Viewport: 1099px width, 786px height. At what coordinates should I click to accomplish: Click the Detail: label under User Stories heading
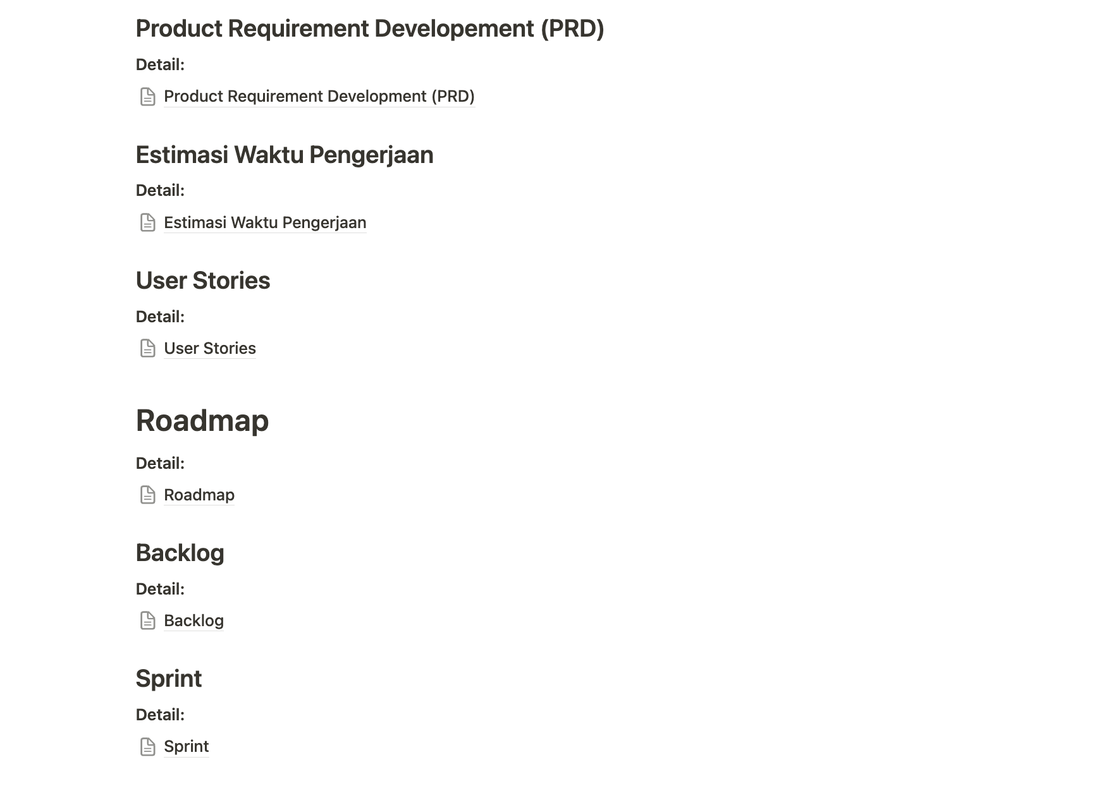[x=160, y=317]
